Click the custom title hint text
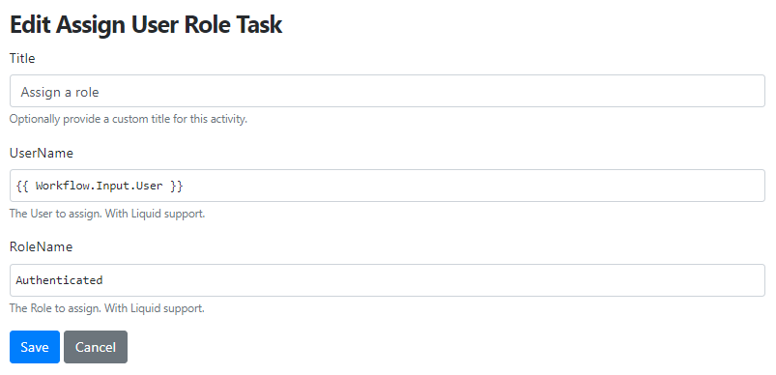Screen dimensions: 776x375 pyautogui.click(x=129, y=120)
